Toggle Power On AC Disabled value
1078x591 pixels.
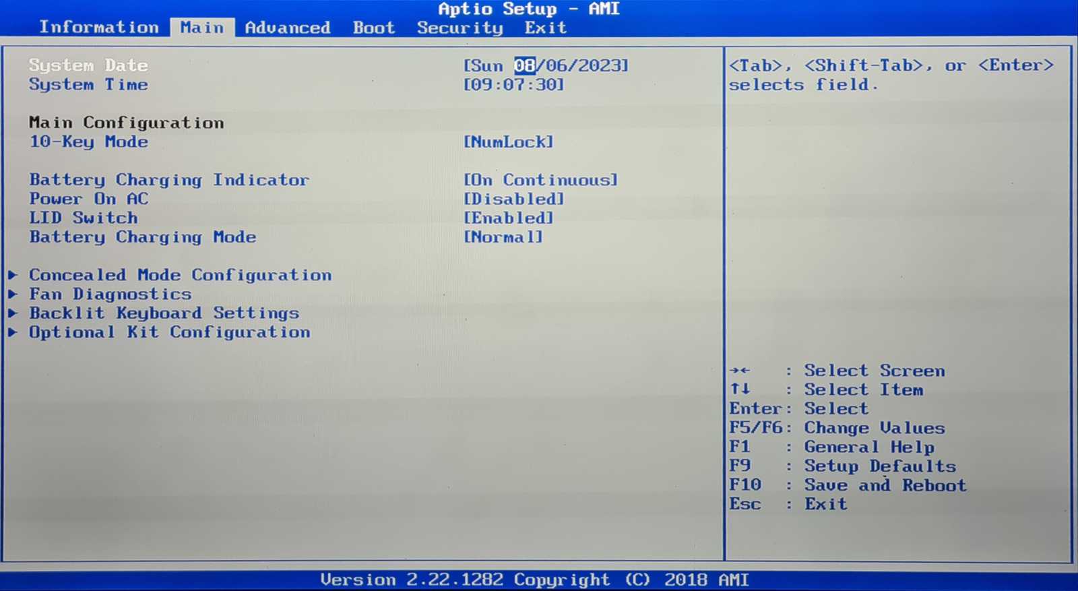point(514,199)
